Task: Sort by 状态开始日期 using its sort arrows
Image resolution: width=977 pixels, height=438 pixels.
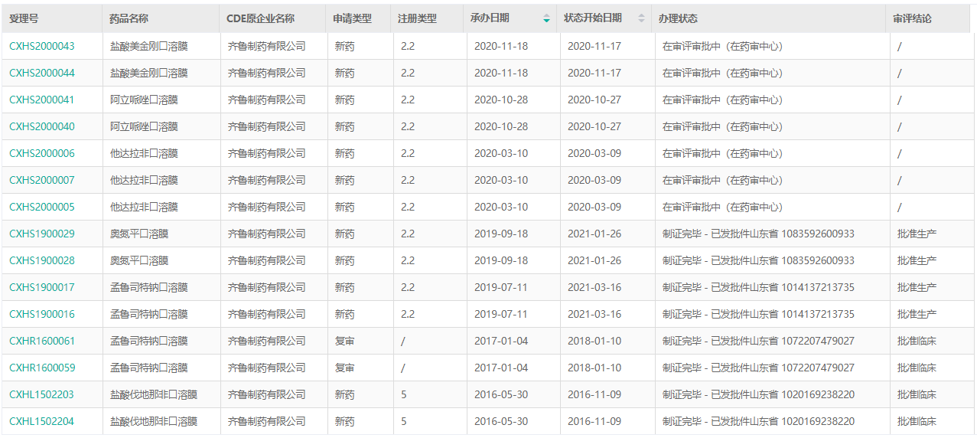Action: pos(641,18)
